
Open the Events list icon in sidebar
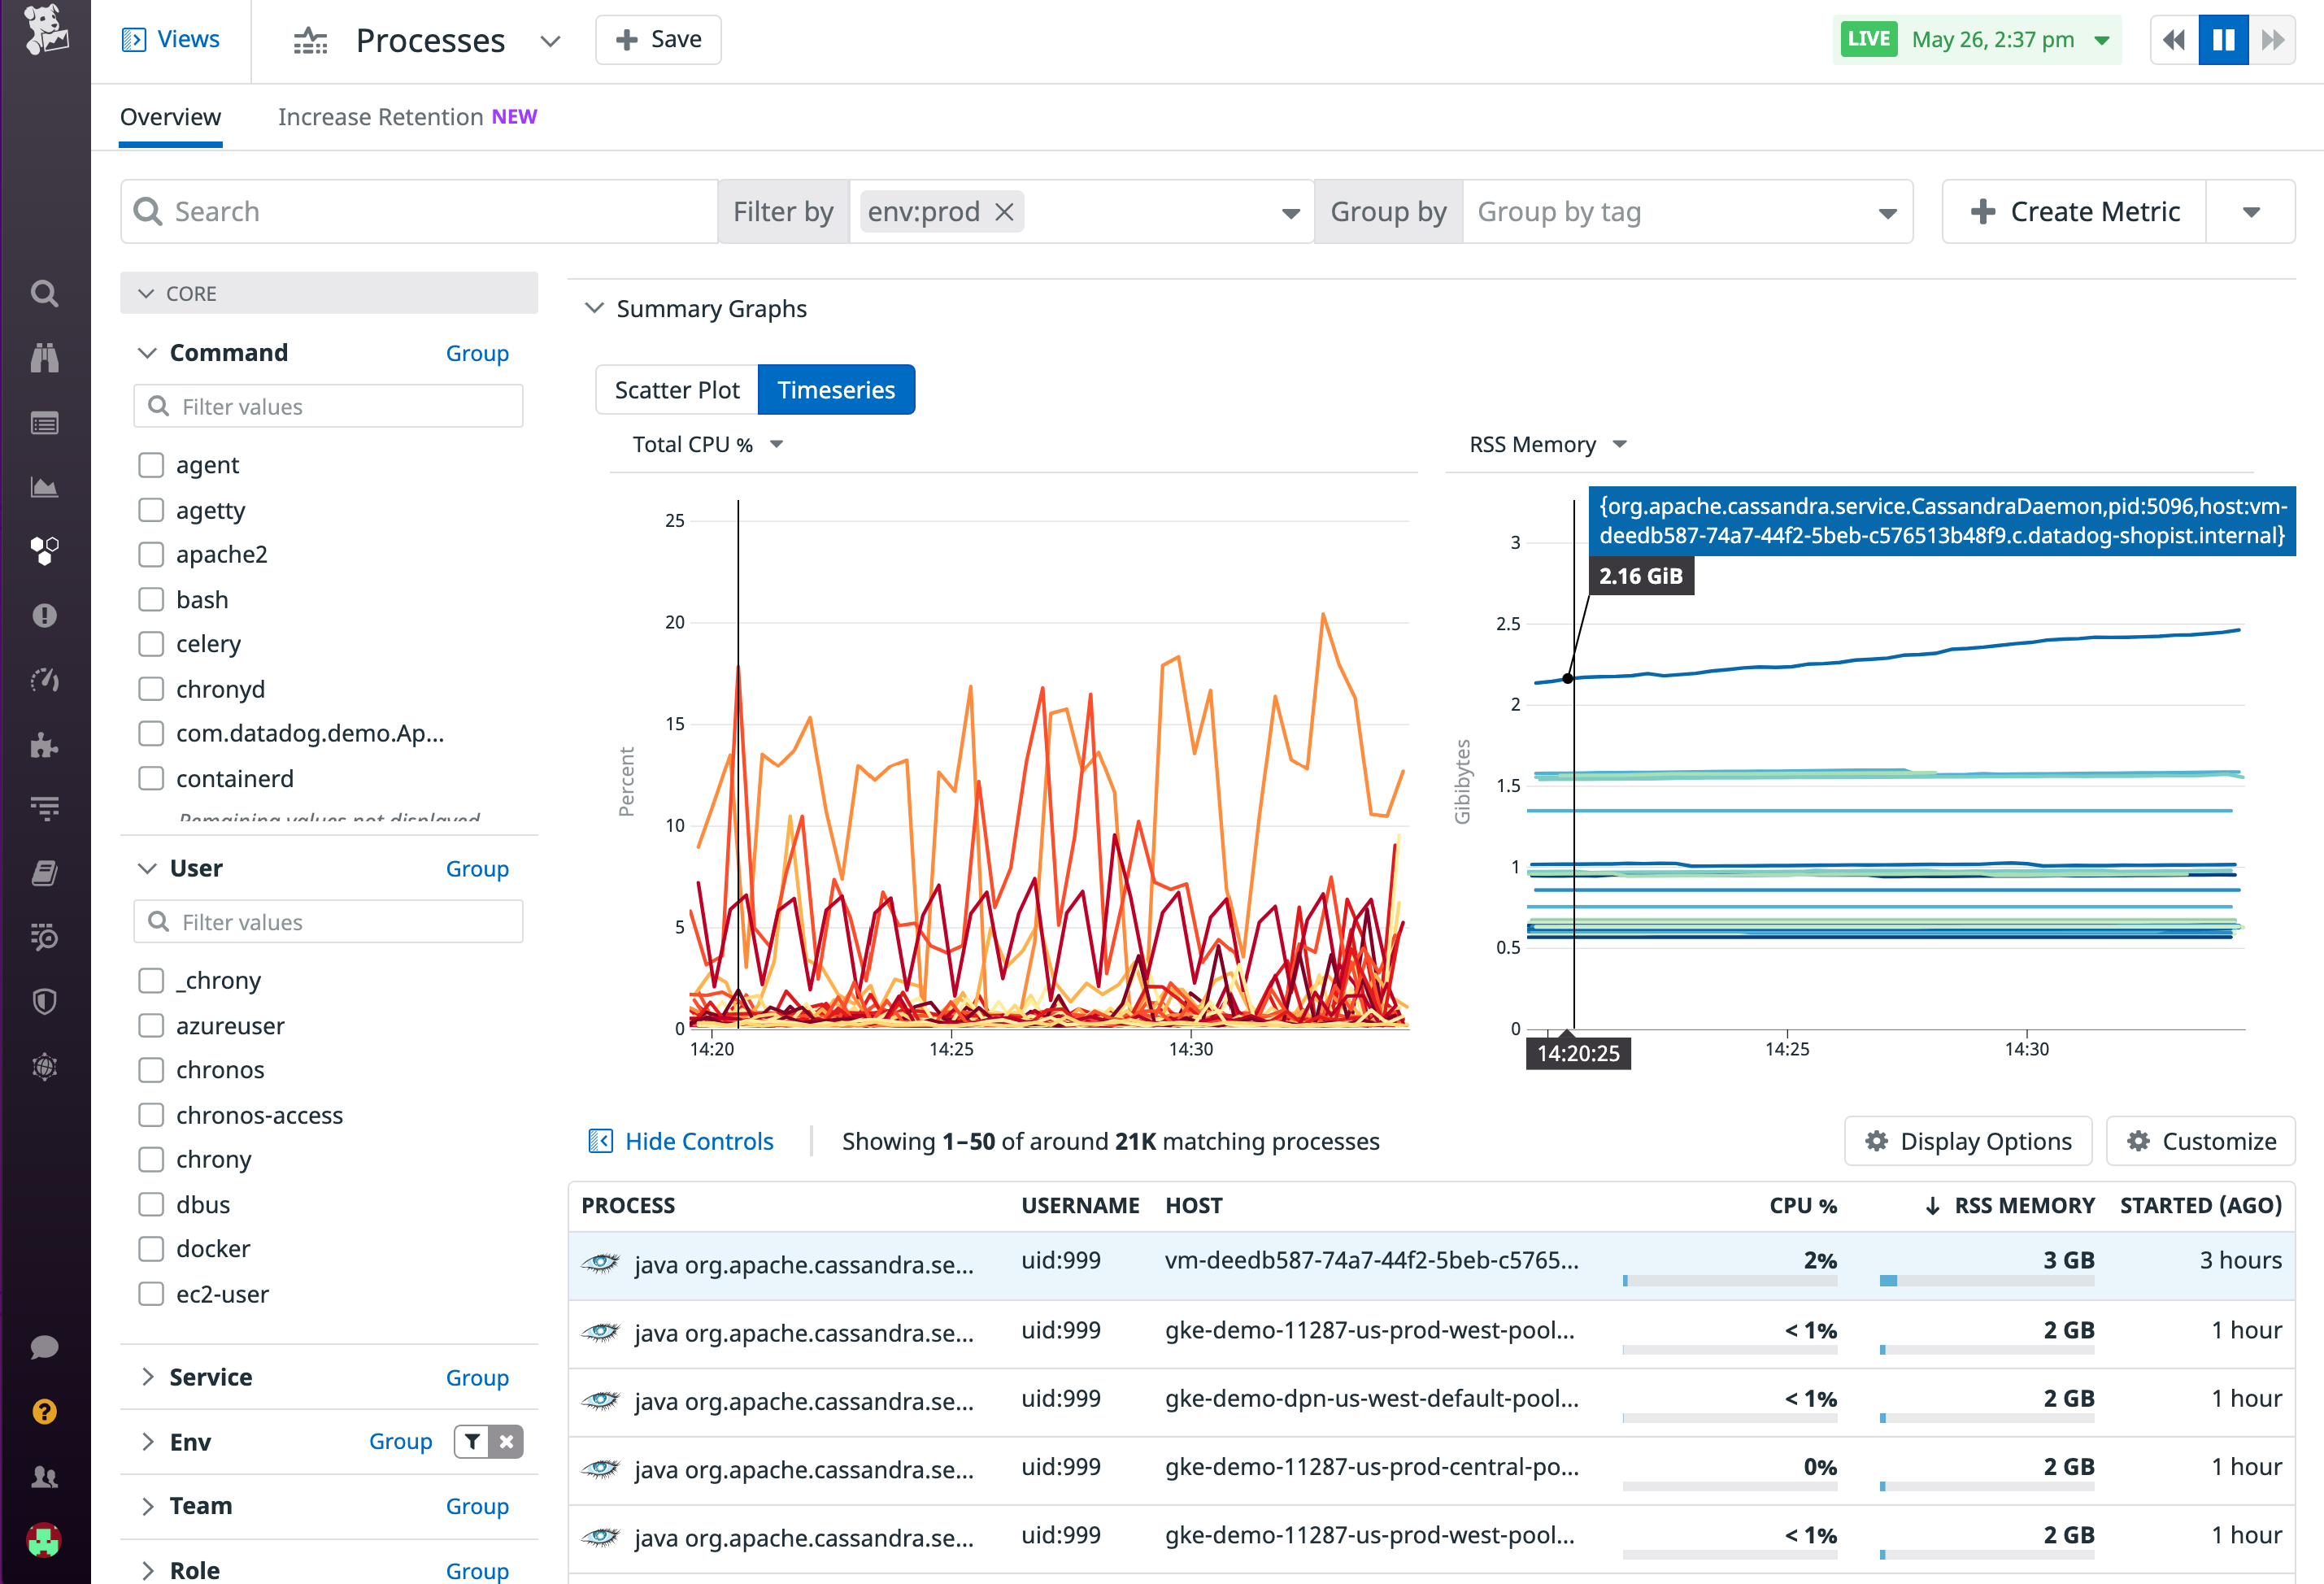[x=44, y=422]
